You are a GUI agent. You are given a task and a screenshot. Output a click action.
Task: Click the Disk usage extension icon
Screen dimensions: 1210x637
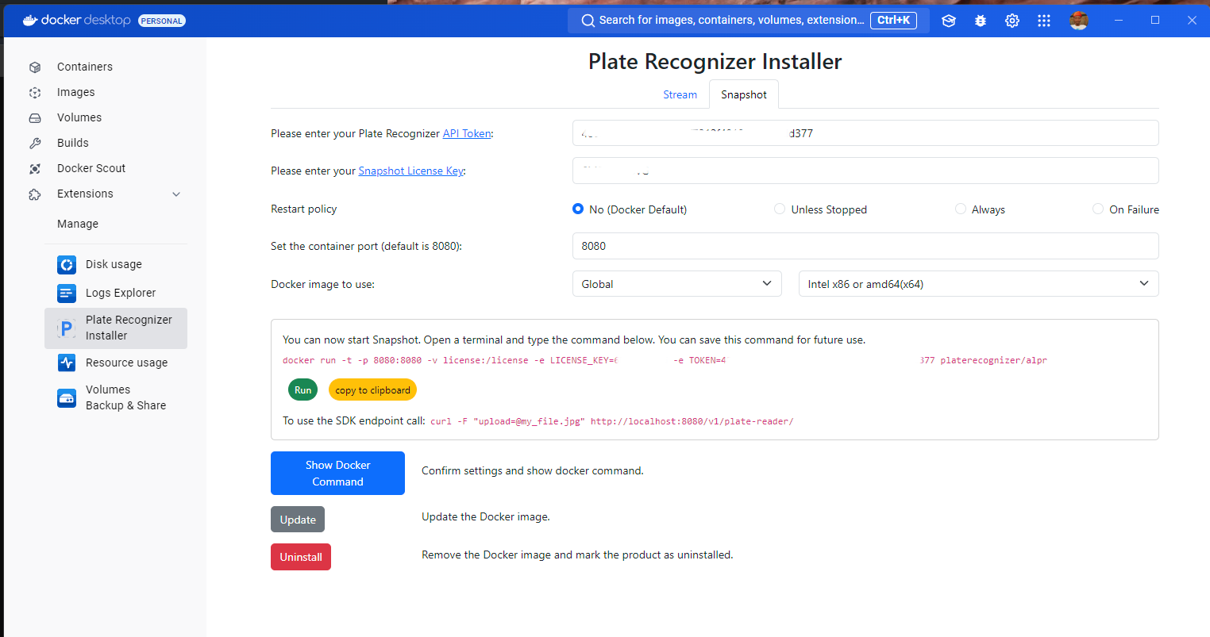coord(67,264)
